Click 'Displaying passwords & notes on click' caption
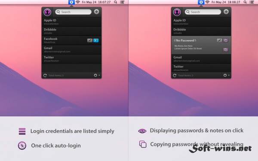The width and height of the screenshot is (258, 161). [x=197, y=131]
